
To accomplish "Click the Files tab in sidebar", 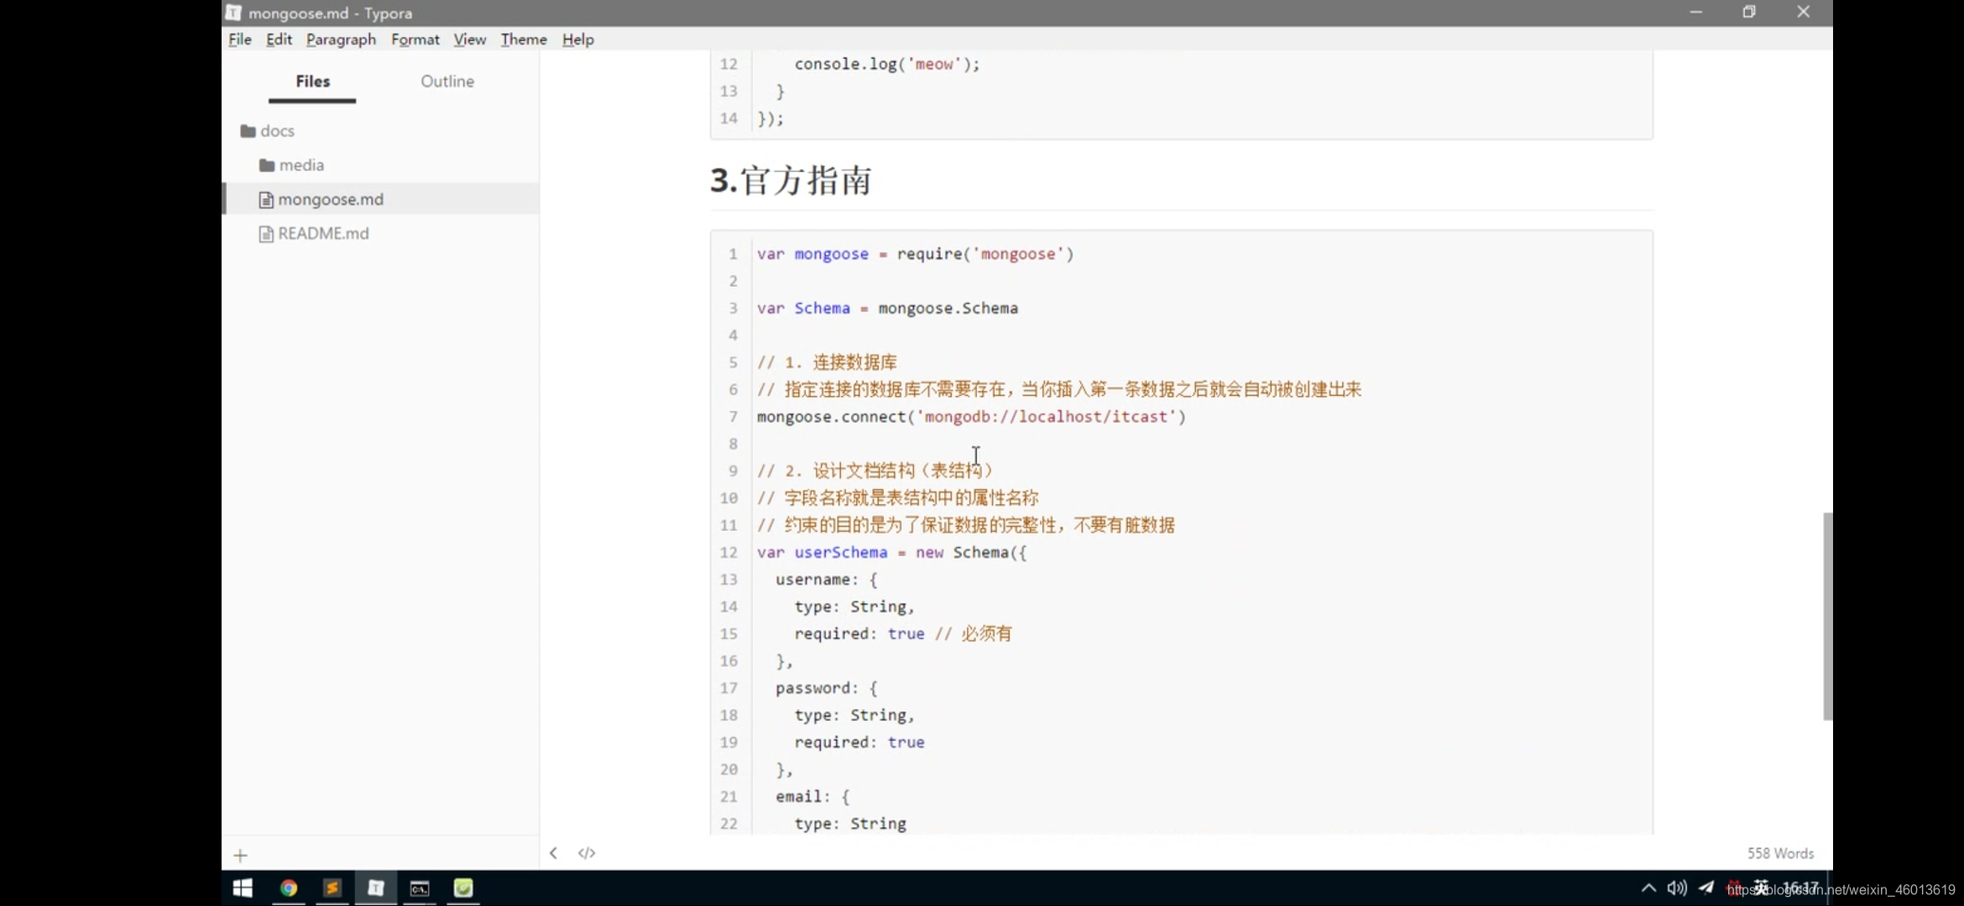I will coord(312,80).
